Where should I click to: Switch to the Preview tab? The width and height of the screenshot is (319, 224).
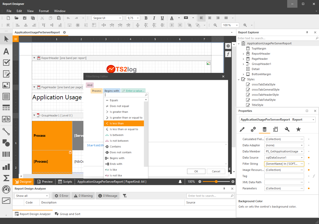[x=45, y=182]
